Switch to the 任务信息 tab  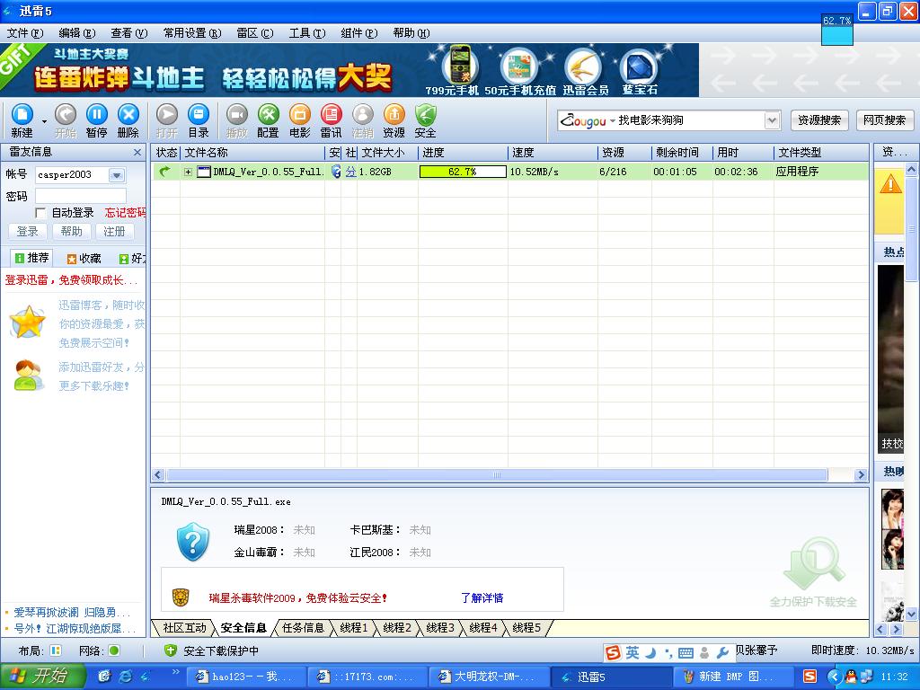coord(303,628)
